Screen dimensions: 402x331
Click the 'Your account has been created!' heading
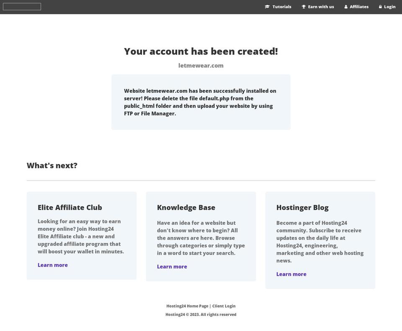pyautogui.click(x=201, y=51)
